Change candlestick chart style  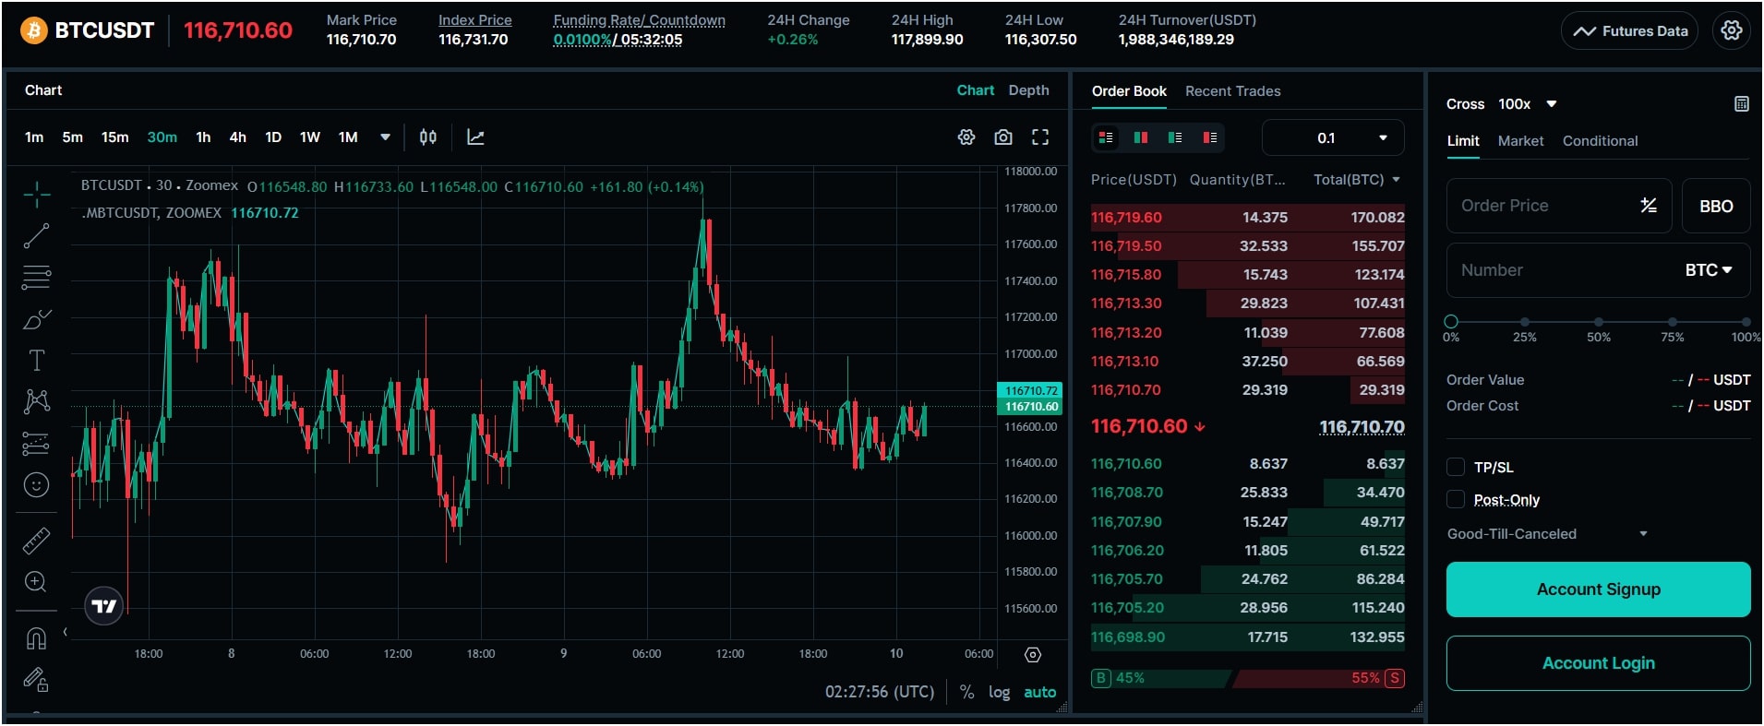click(427, 137)
